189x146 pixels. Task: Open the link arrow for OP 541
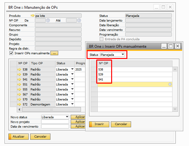(20, 79)
